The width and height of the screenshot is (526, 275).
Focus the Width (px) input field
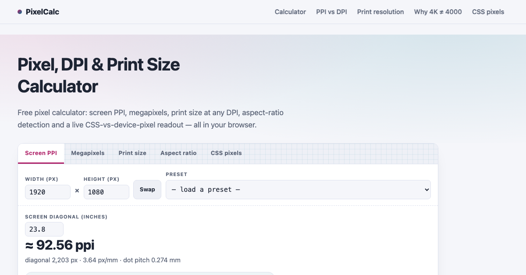(x=48, y=192)
